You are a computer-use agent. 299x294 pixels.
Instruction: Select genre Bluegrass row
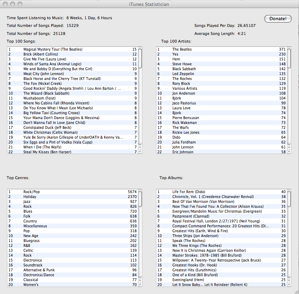[x=73, y=241]
